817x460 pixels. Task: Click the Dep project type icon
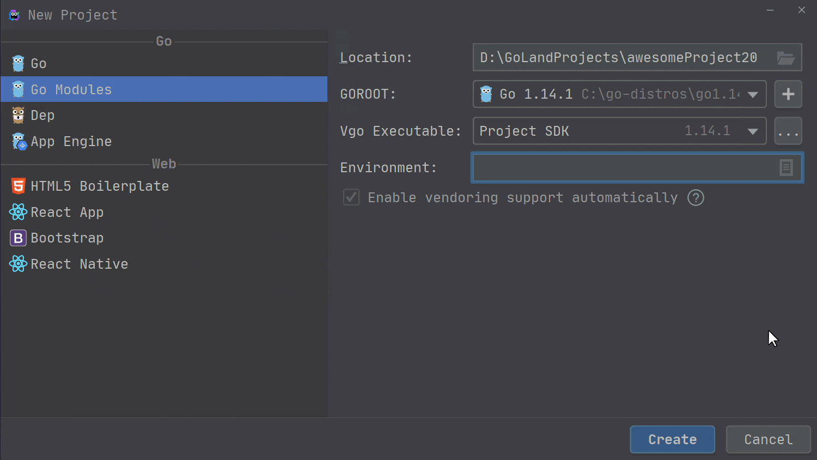(x=18, y=115)
